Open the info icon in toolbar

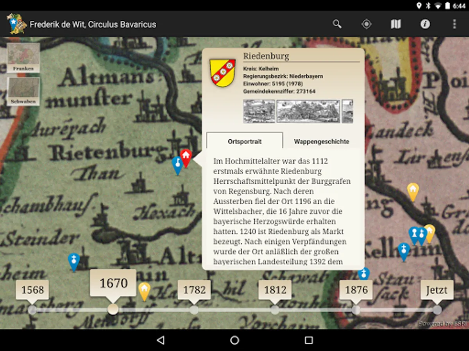[x=425, y=24]
